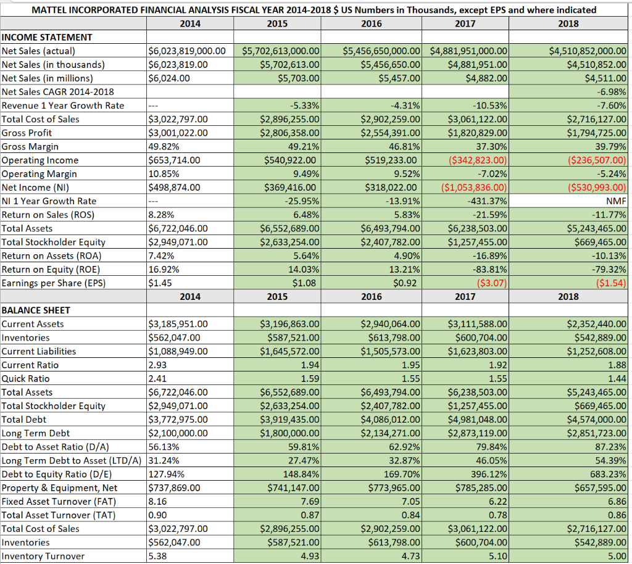Select the current assets $3,185,951.00
632x564 pixels.
(x=178, y=325)
